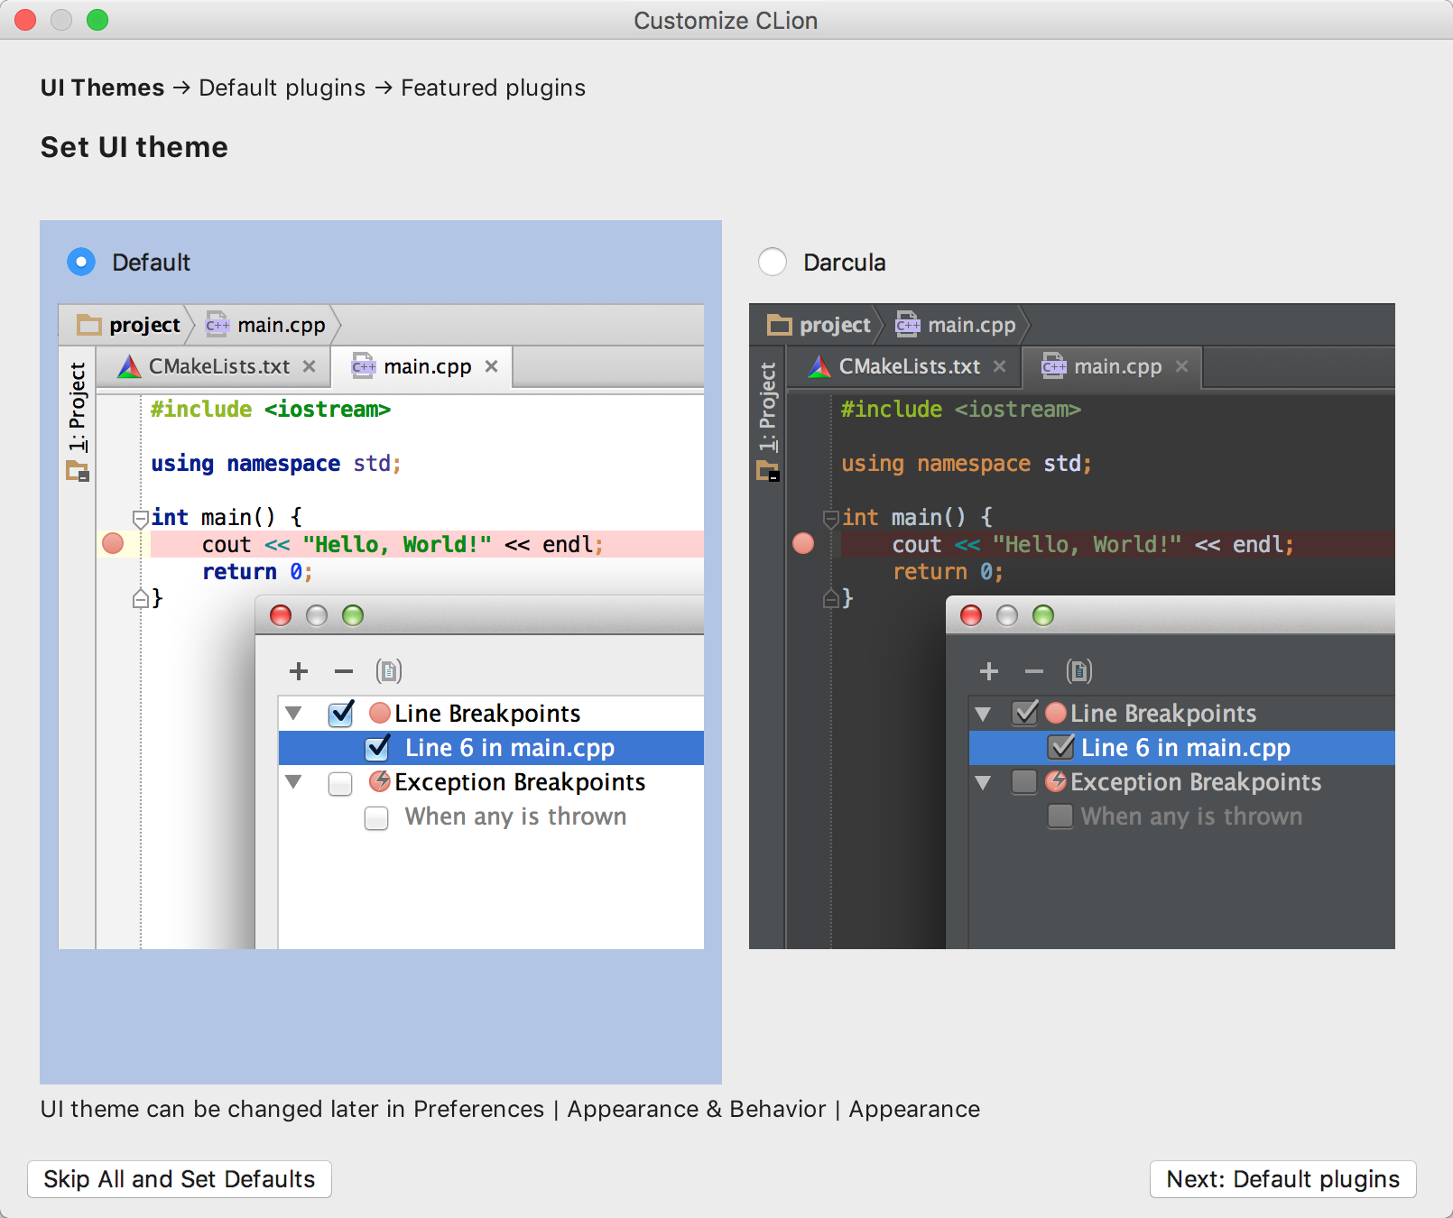This screenshot has height=1218, width=1453.
Task: Close CMakeLists.txt tab in Default preview
Action: tap(309, 366)
